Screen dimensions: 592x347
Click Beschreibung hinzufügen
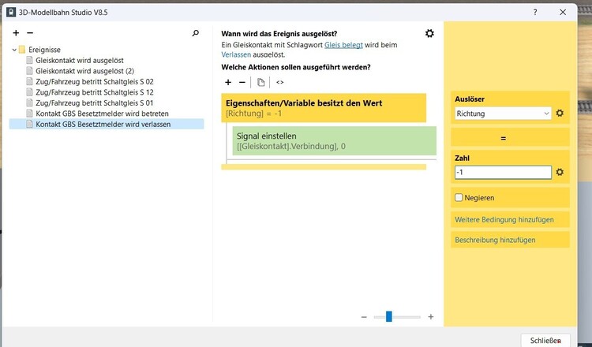pos(495,240)
